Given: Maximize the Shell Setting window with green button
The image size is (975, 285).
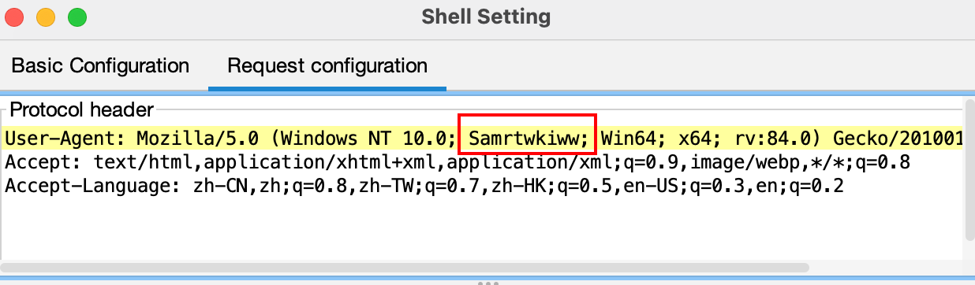Looking at the screenshot, I should click(x=77, y=17).
